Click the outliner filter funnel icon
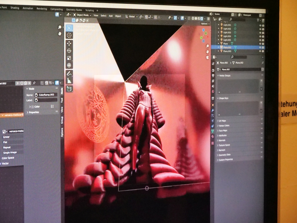 [x=258, y=20]
